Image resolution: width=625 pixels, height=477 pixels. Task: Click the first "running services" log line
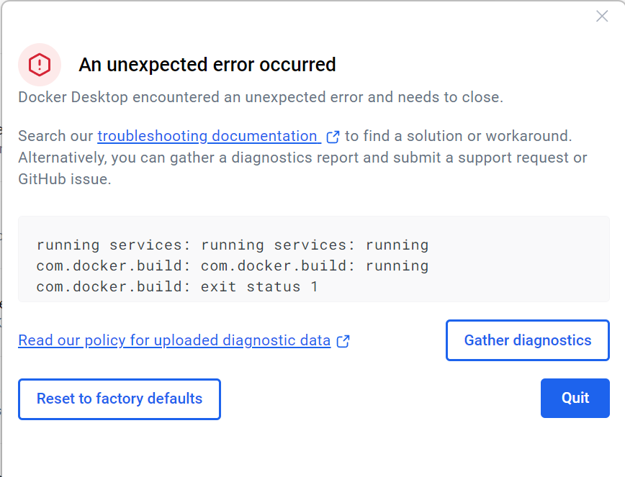pos(232,245)
